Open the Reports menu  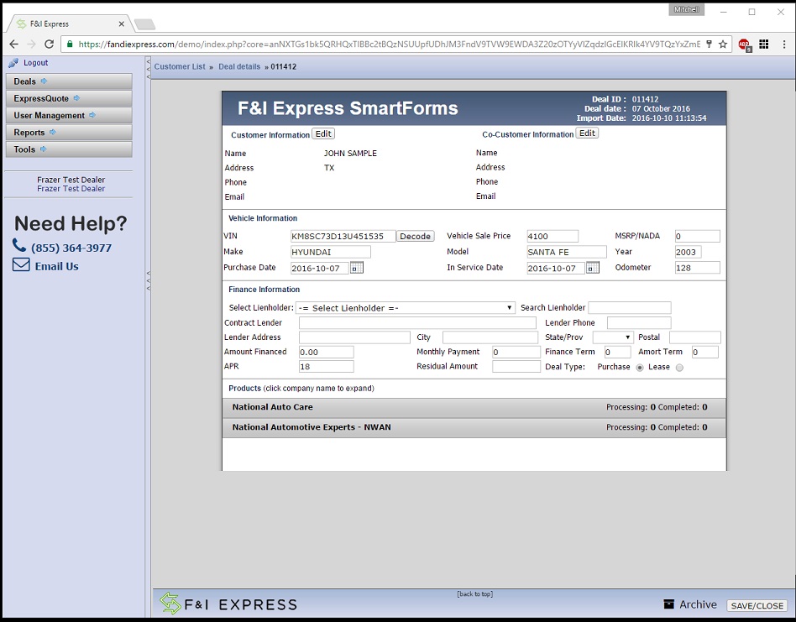69,132
